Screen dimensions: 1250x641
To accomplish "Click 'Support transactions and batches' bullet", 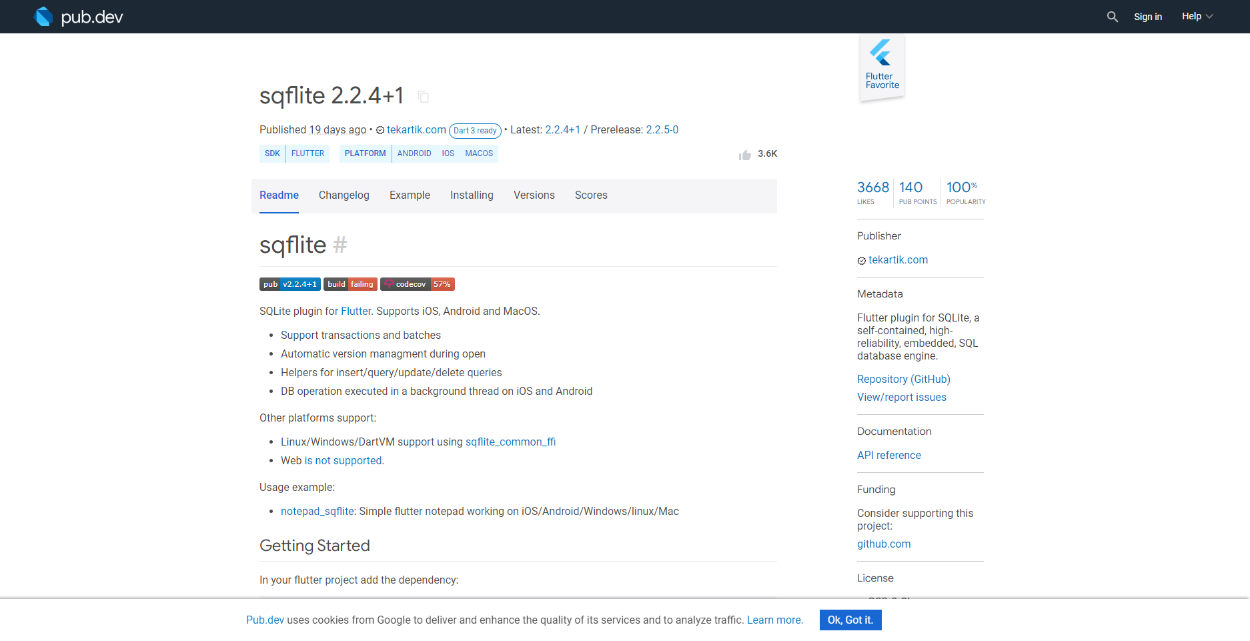I will [x=361, y=336].
